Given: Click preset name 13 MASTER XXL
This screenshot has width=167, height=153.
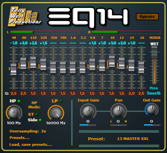Looking at the screenshot, I should tap(133, 139).
